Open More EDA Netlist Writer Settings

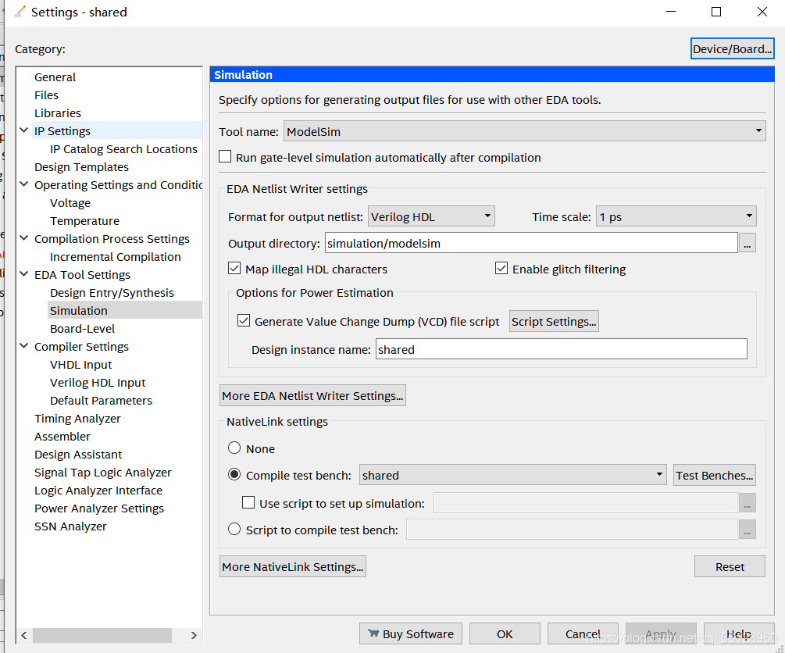click(x=312, y=395)
